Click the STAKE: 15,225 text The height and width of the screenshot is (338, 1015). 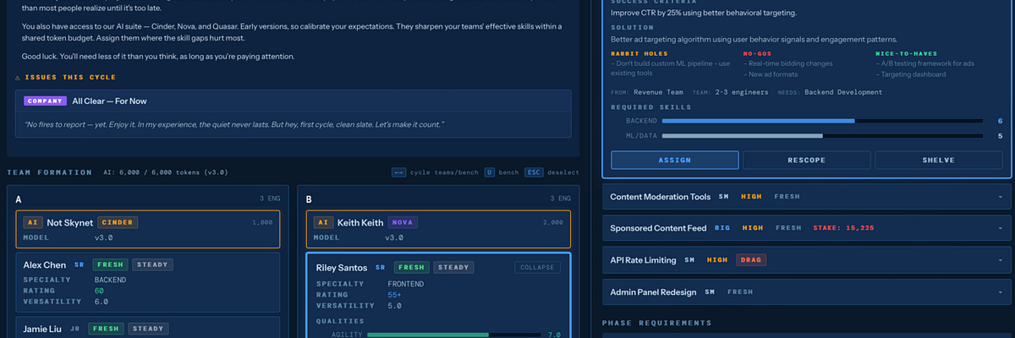pos(843,228)
